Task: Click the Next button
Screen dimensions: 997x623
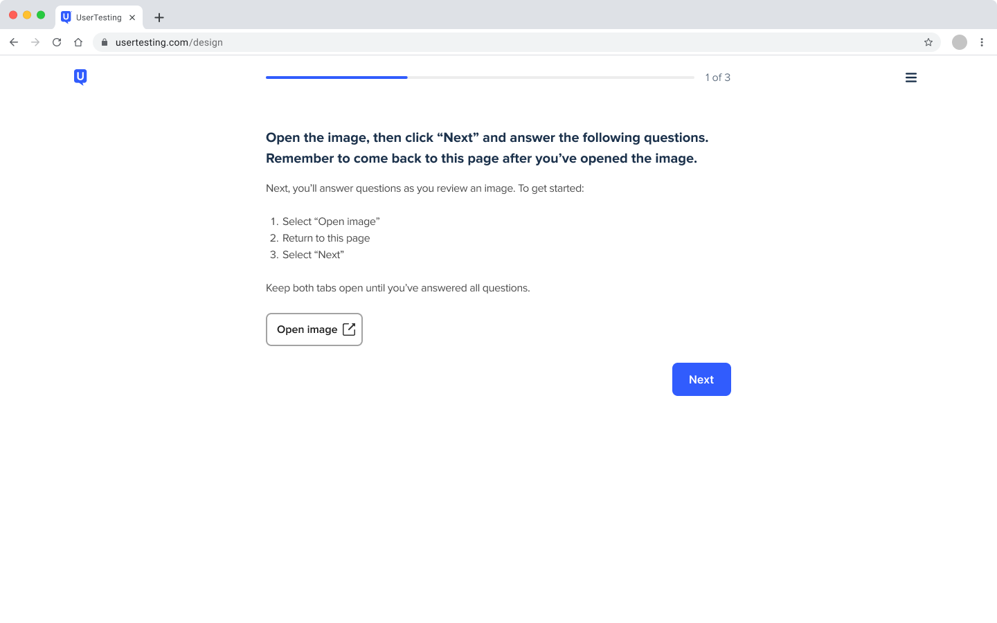Action: (701, 379)
